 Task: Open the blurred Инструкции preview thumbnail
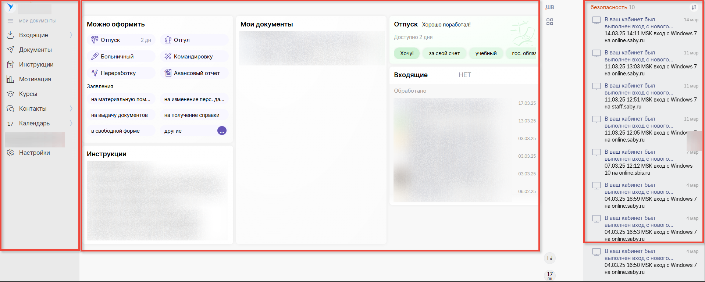(157, 200)
